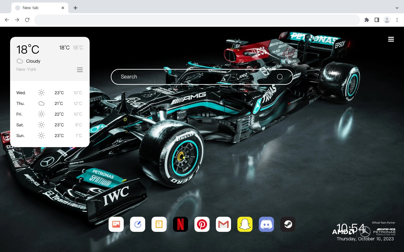Click the 18°C current temperature
Screen dimensions: 404x252
[28, 49]
